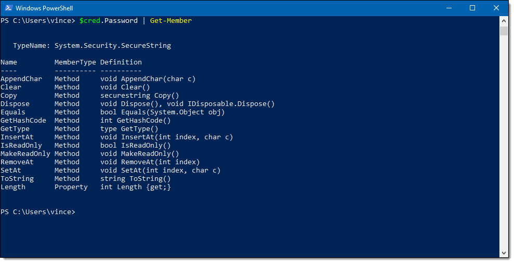Click the scrollbar down arrow
Viewport: 514px width, 263px height.
[504, 253]
